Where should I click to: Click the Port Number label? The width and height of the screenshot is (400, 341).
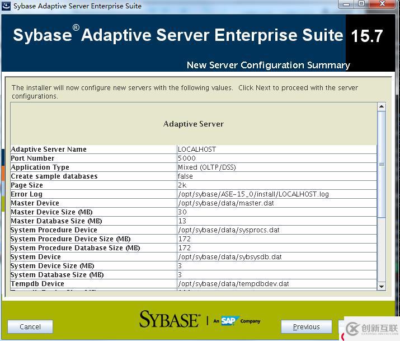point(32,158)
